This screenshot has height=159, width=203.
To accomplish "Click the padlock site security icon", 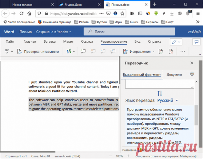I will (x=46, y=14).
